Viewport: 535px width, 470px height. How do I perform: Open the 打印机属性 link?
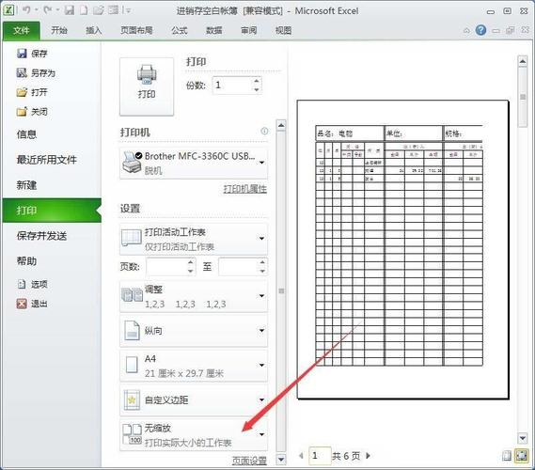245,189
